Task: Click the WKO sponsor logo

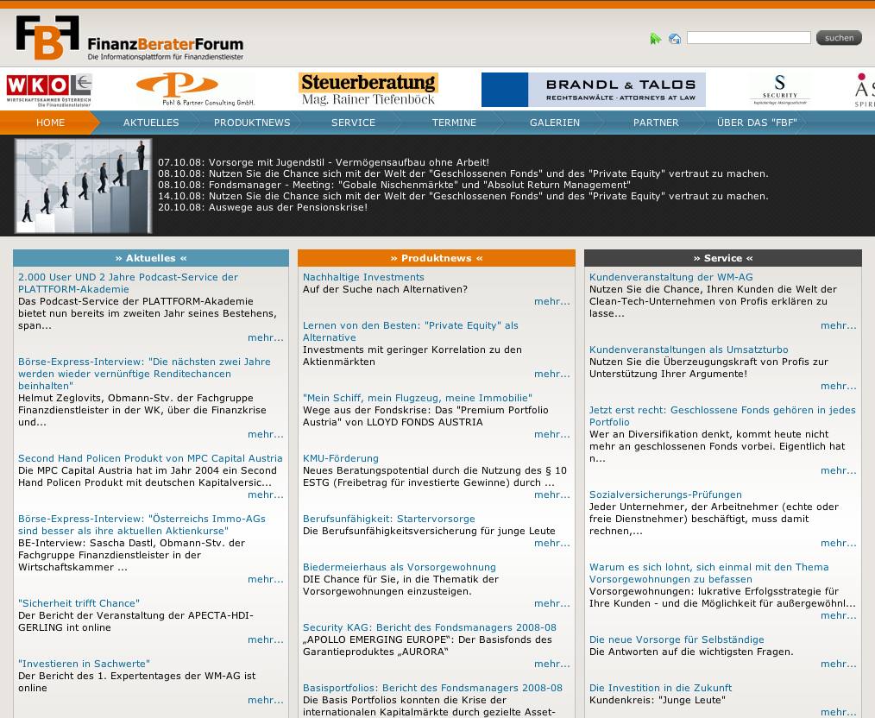Action: coord(49,89)
